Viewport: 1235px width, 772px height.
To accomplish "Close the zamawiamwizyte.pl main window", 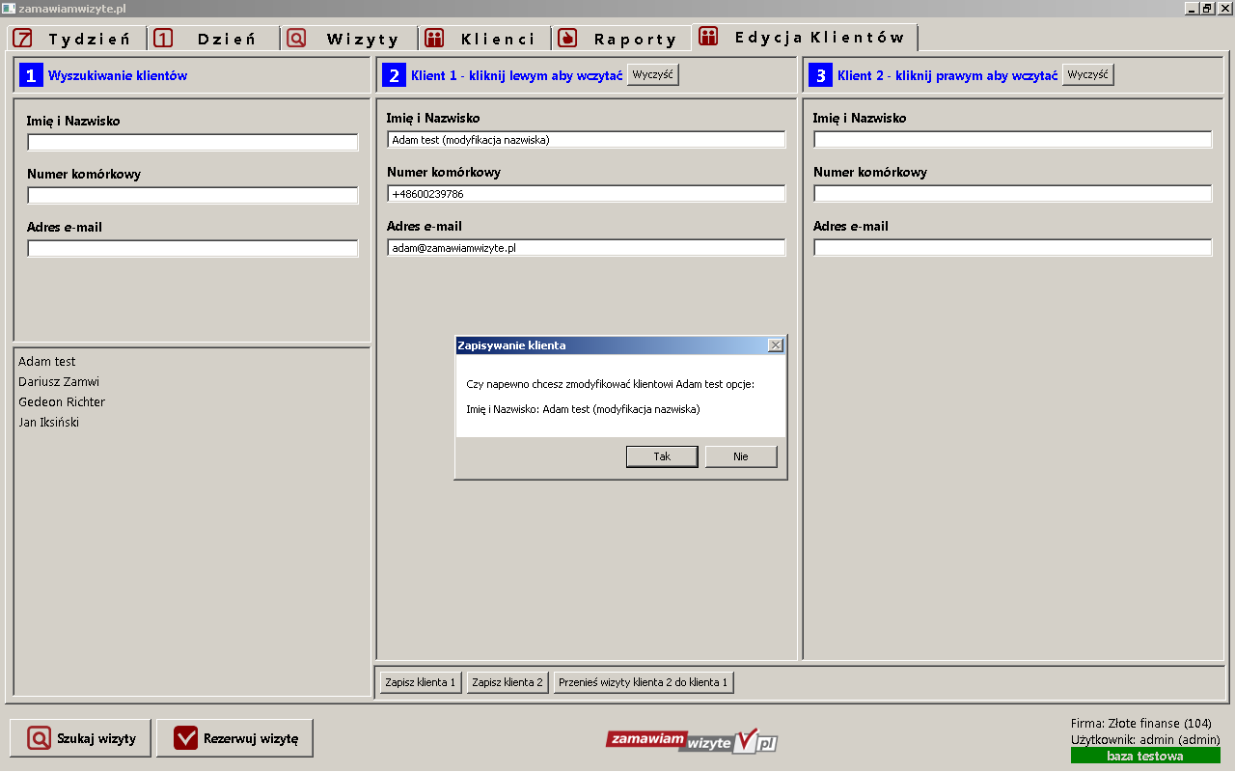I will click(x=1223, y=8).
